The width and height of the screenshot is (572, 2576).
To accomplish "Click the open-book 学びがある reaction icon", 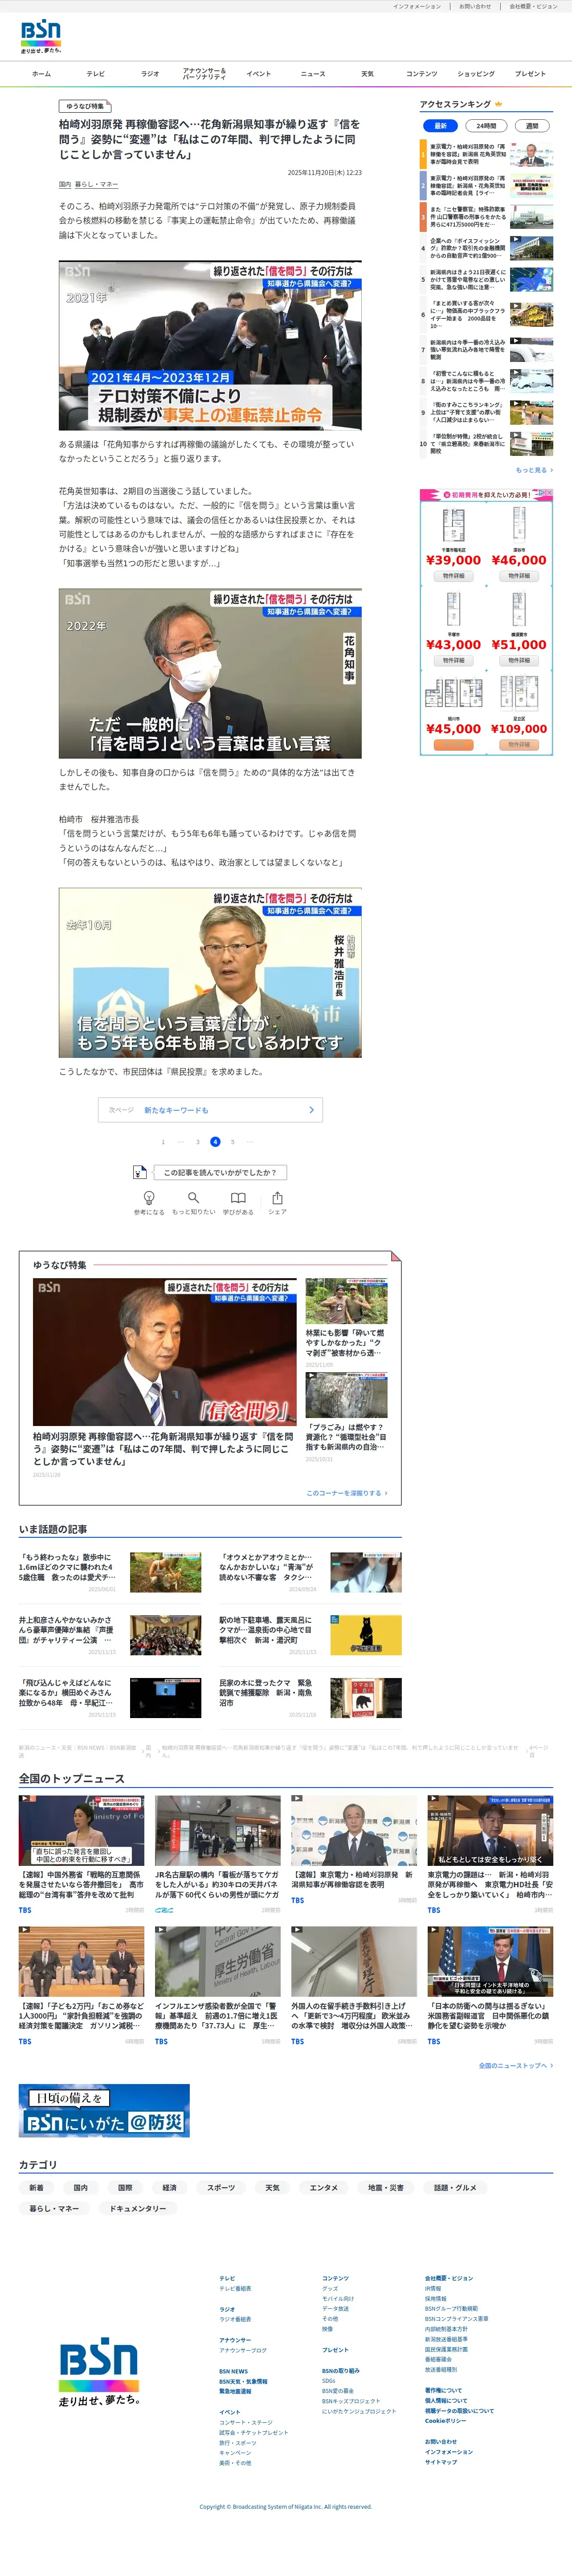I will [238, 1197].
